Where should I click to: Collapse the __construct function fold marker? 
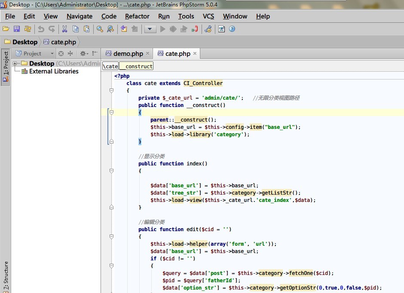click(x=111, y=113)
